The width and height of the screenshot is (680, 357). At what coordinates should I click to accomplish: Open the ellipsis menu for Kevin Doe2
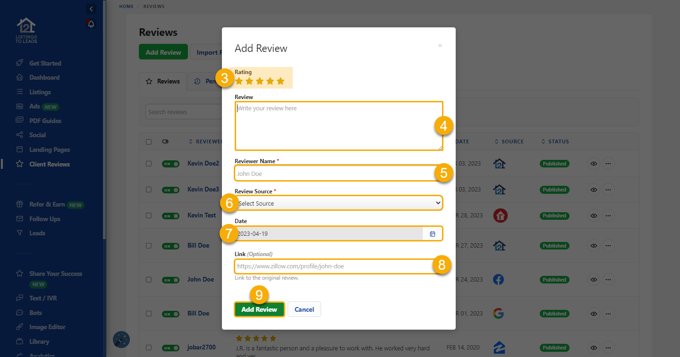pyautogui.click(x=608, y=163)
